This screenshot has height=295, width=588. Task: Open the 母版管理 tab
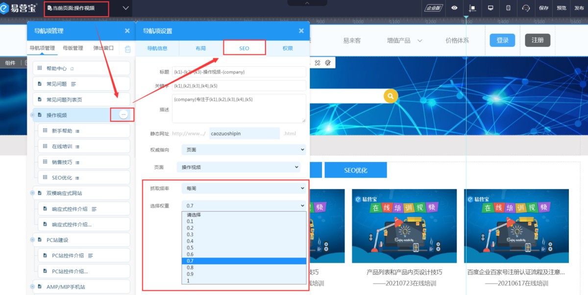pyautogui.click(x=73, y=48)
